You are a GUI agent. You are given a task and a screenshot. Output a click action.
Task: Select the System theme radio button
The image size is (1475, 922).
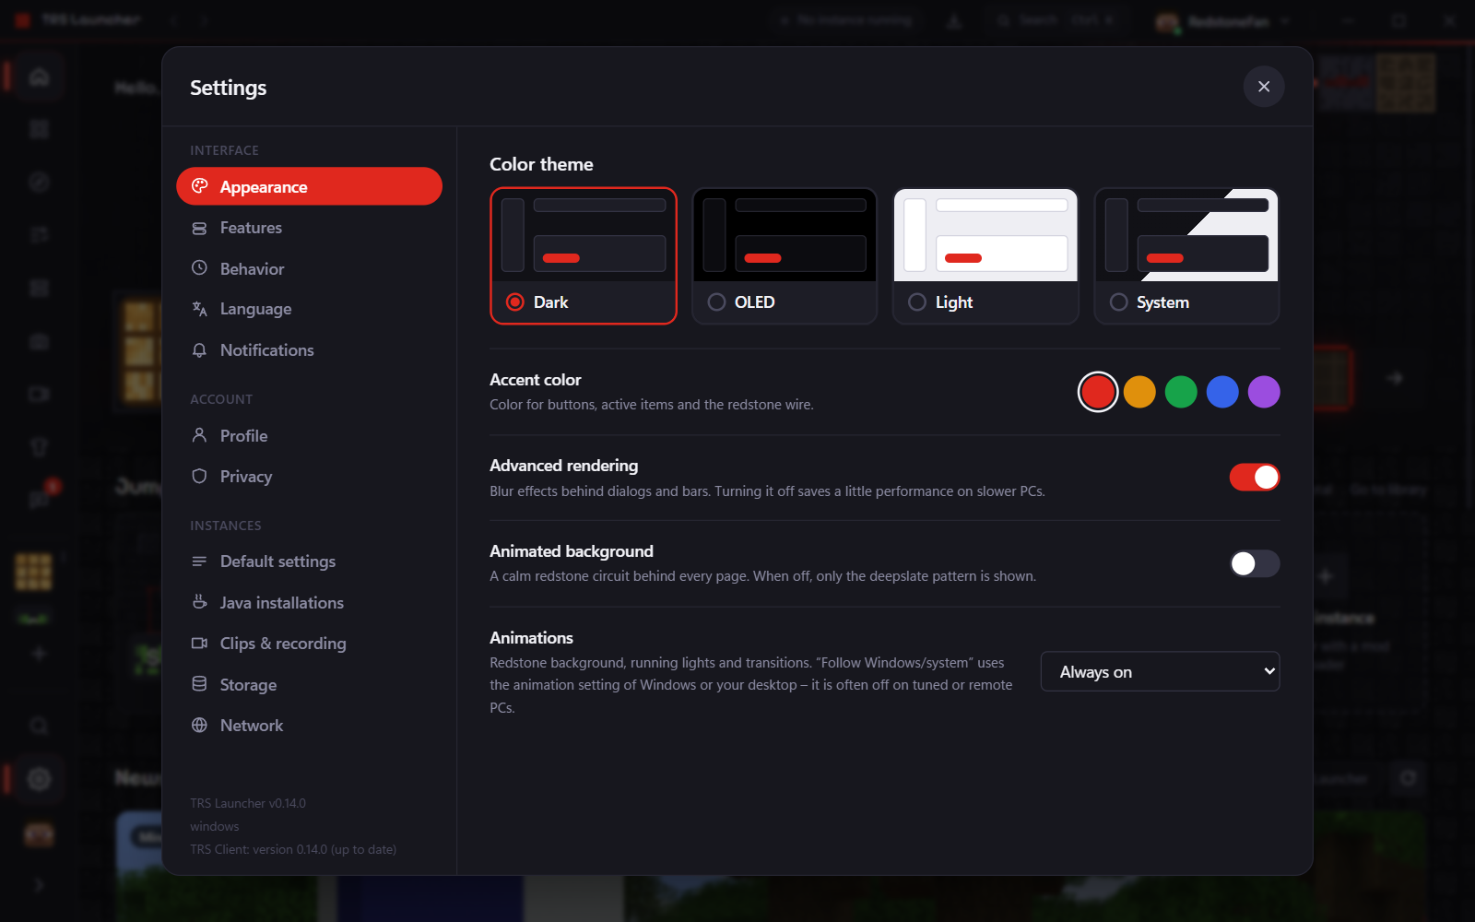coord(1118,302)
